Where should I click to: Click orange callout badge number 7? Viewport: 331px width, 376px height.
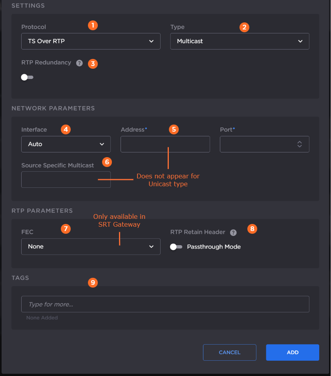pyautogui.click(x=67, y=229)
